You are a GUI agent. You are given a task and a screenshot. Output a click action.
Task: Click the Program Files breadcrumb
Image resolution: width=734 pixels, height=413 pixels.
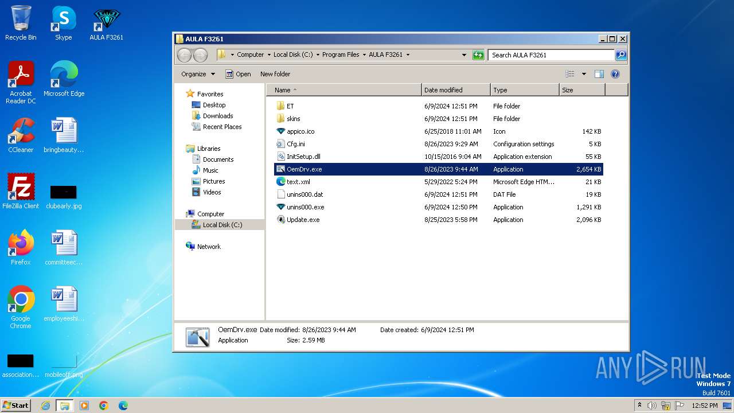tap(341, 55)
